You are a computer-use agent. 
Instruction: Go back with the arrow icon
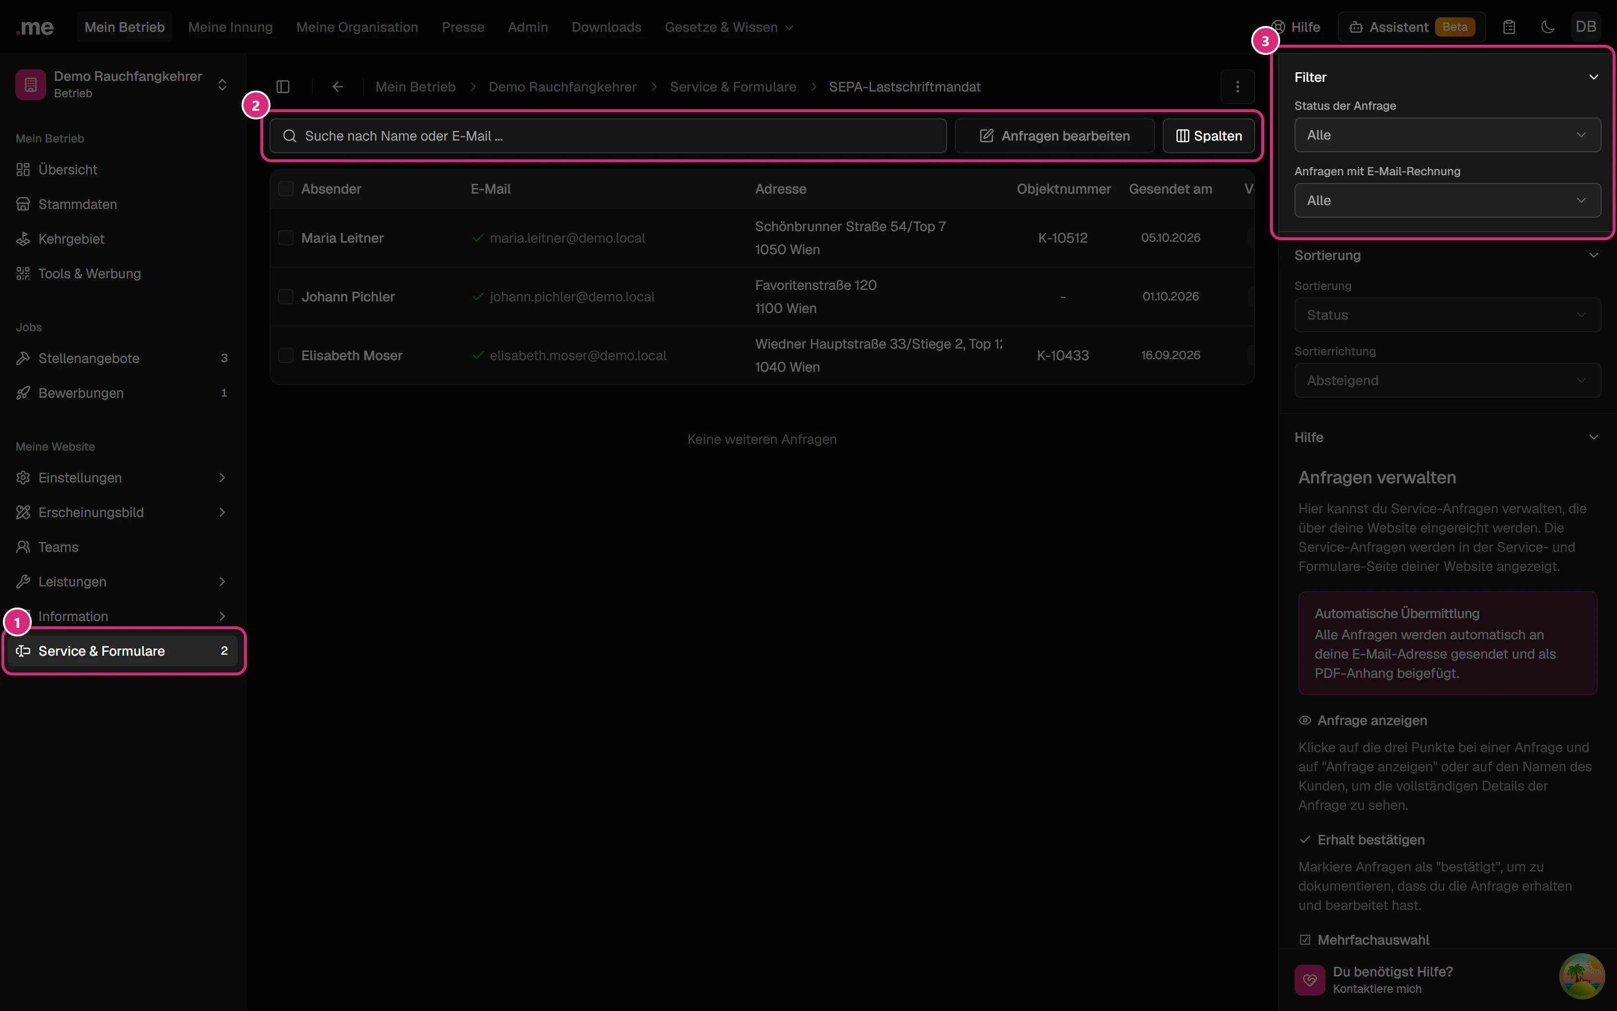coord(337,87)
